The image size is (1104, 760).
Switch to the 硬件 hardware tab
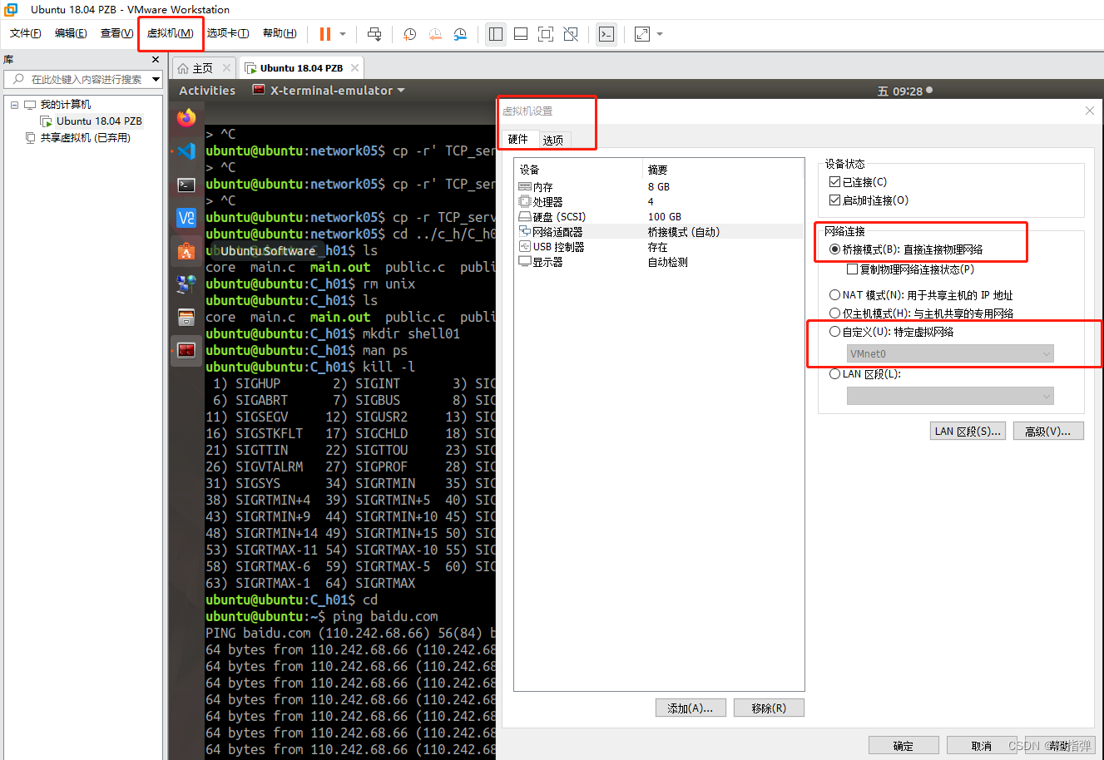point(518,139)
